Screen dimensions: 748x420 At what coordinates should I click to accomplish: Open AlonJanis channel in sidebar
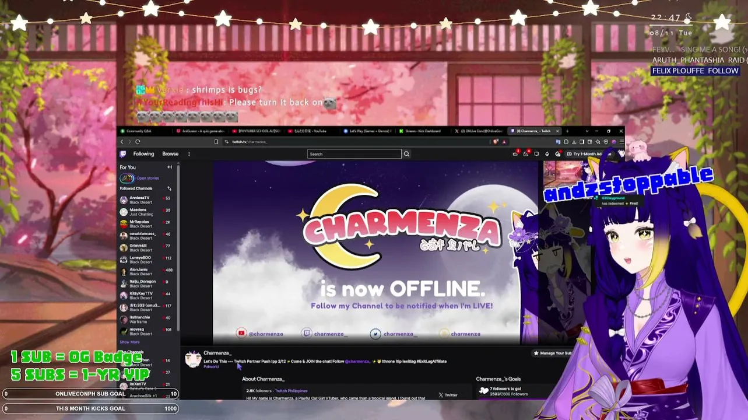tap(147, 271)
